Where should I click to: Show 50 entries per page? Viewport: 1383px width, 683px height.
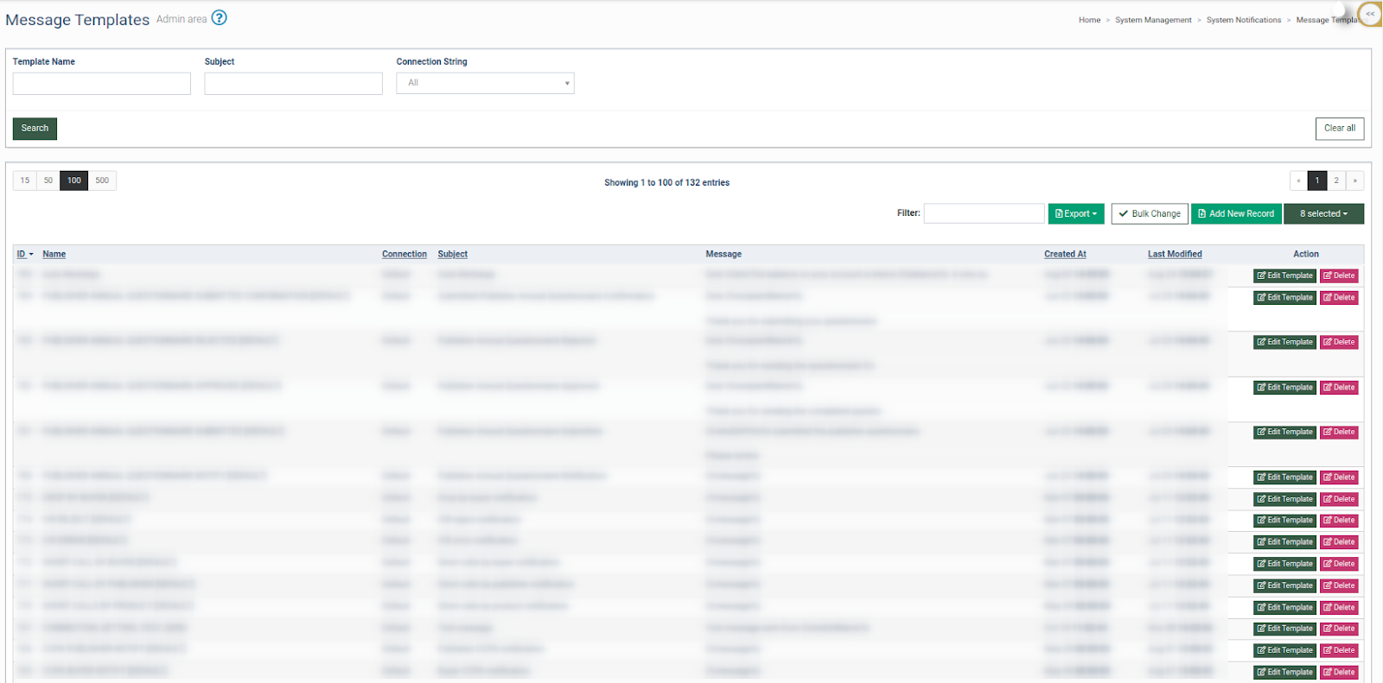[x=48, y=180]
